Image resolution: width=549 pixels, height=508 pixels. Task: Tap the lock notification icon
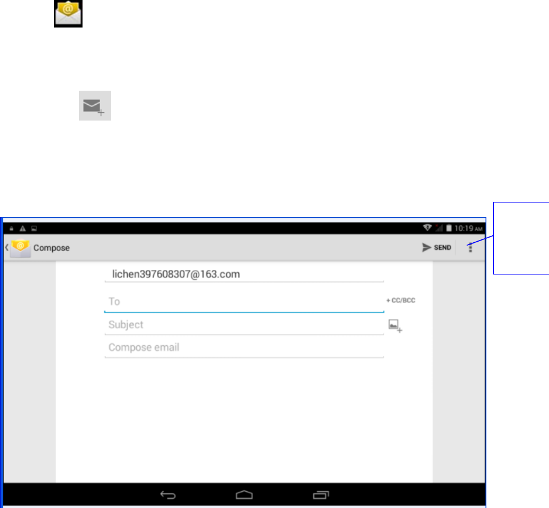[x=12, y=229]
